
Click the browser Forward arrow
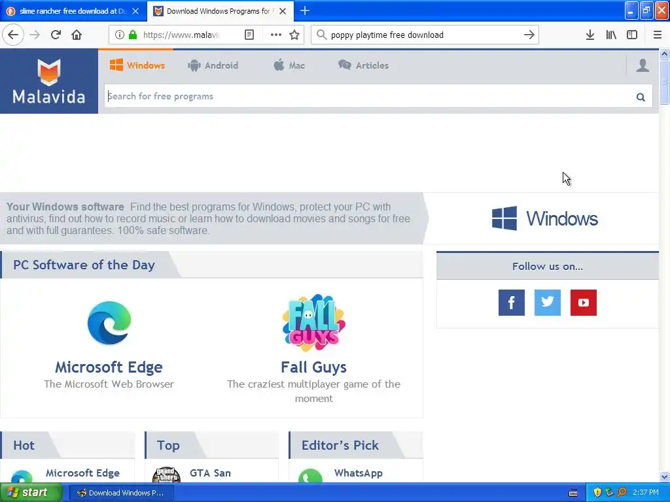click(35, 35)
